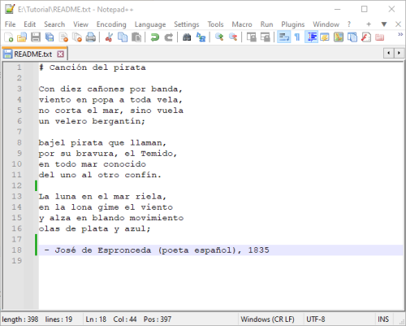Undo the last edit with green arrow
This screenshot has height=326, width=406.
155,37
